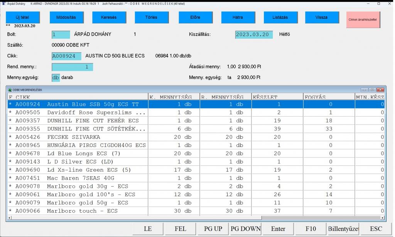This screenshot has width=395, height=237.
Task: Click the pink Cikkek árral/készlettel button
Action: (x=363, y=19)
